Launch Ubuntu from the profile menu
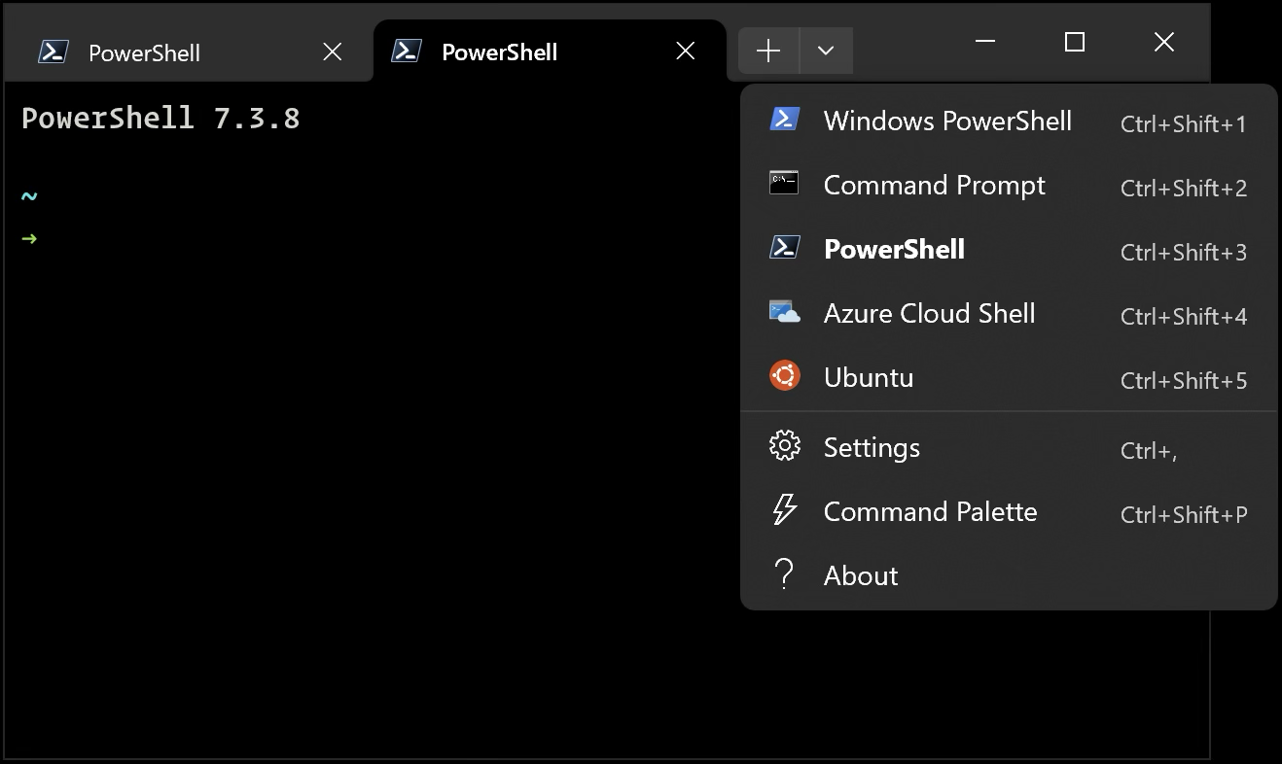 tap(869, 377)
